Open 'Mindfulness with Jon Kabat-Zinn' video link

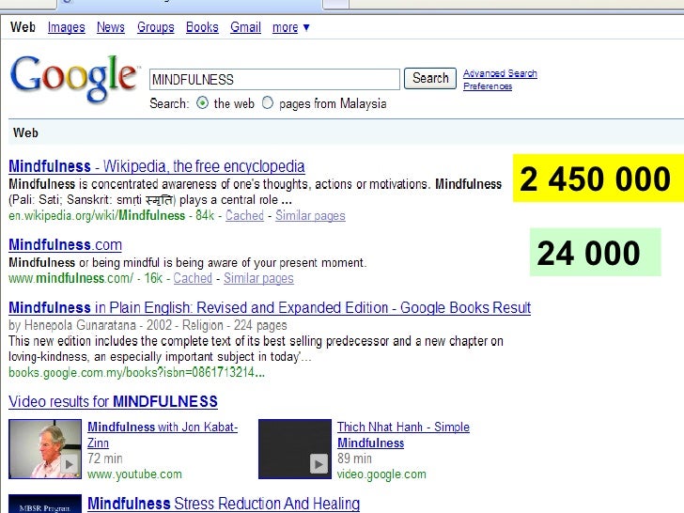pos(163,434)
